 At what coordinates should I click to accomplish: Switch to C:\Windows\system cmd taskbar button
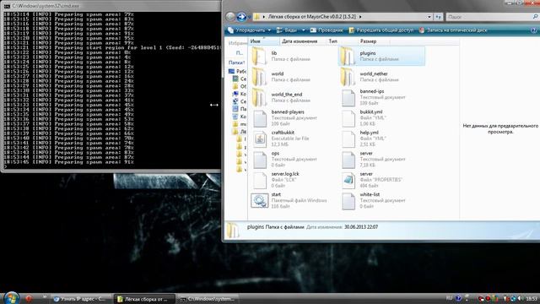tap(208, 299)
